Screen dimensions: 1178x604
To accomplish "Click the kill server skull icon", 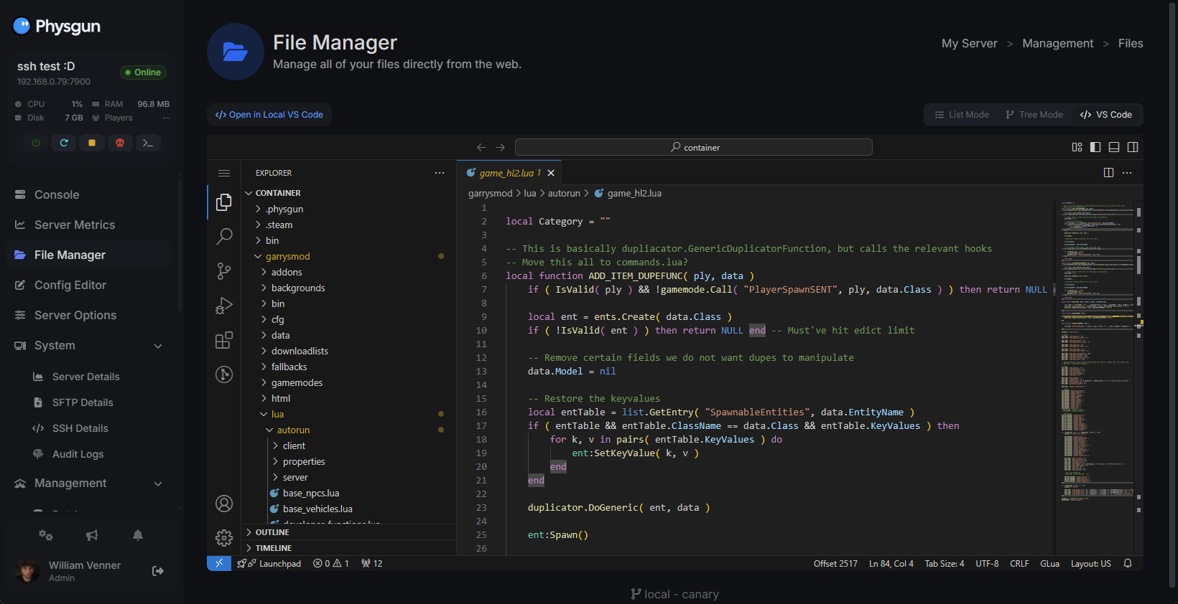I will (x=120, y=143).
